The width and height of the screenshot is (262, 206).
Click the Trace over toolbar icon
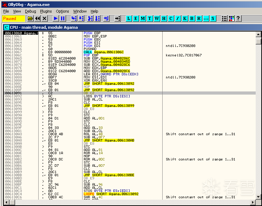pos(97,18)
